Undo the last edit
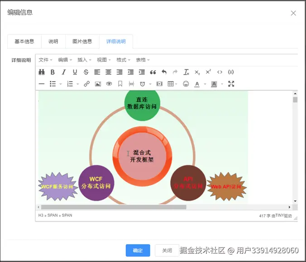Image resolution: width=306 pixels, height=262 pixels. 164,72
